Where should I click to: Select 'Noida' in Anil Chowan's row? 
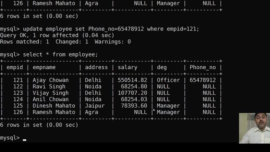(x=93, y=99)
